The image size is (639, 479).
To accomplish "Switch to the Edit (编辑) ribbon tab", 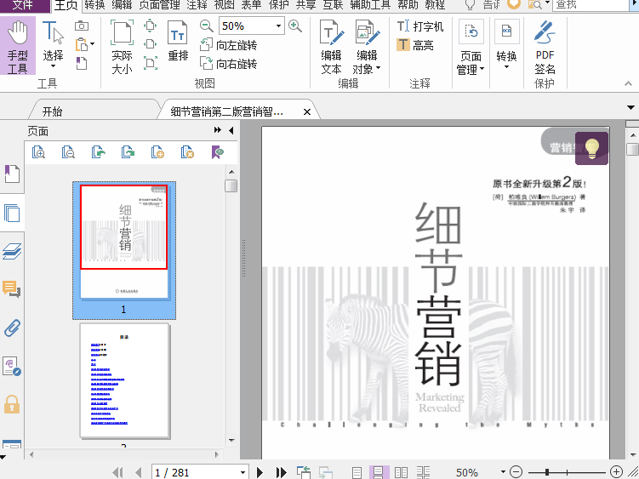I will (122, 5).
